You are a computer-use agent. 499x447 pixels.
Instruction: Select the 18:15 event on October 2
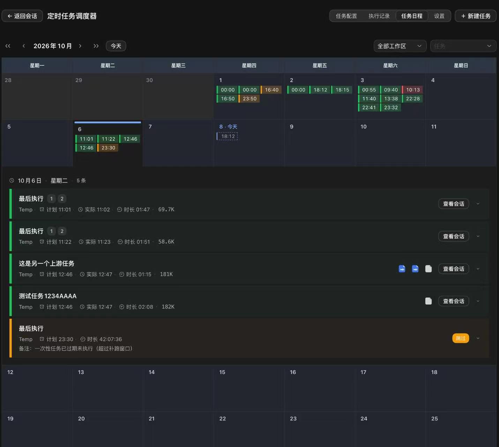pyautogui.click(x=342, y=90)
